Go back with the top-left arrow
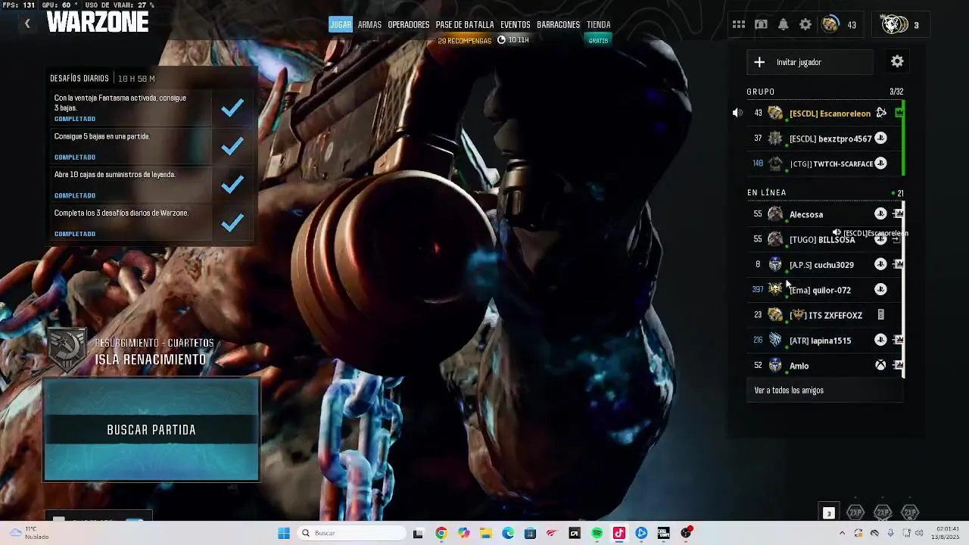The image size is (969, 545). tap(27, 24)
